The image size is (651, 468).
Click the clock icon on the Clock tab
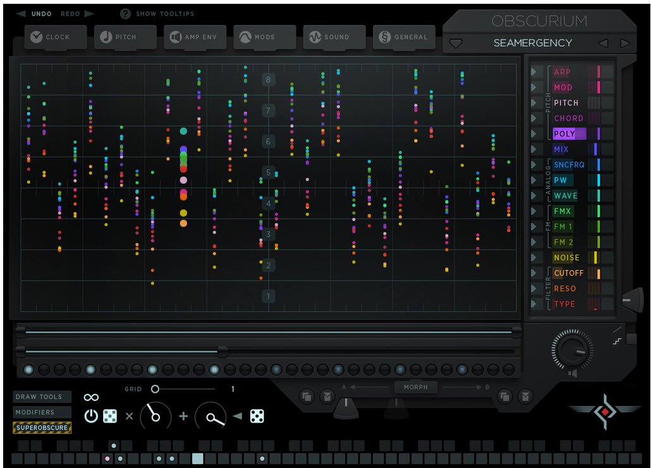point(37,37)
